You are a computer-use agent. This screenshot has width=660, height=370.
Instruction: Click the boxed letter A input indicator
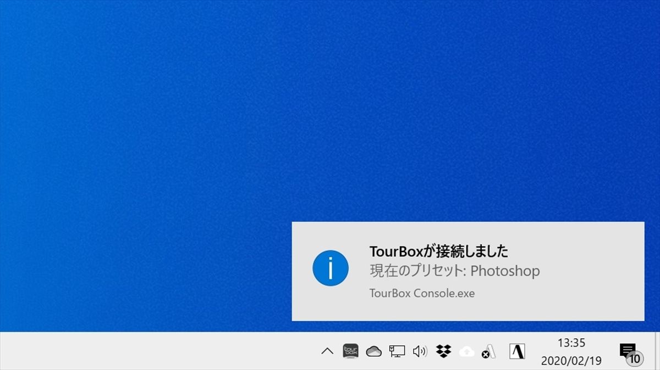[517, 351]
